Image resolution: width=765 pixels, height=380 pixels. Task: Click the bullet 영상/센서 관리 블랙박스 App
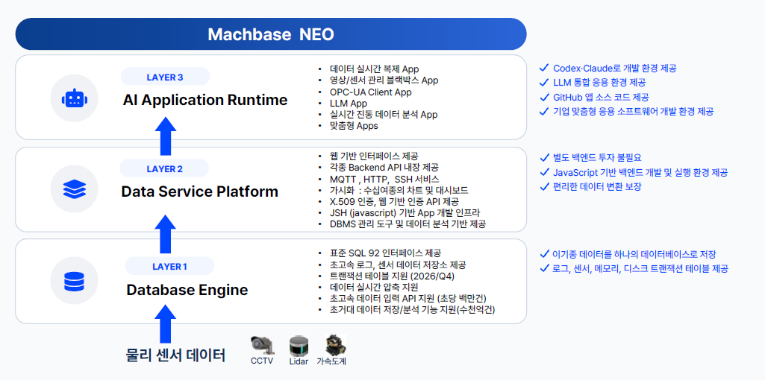(384, 80)
